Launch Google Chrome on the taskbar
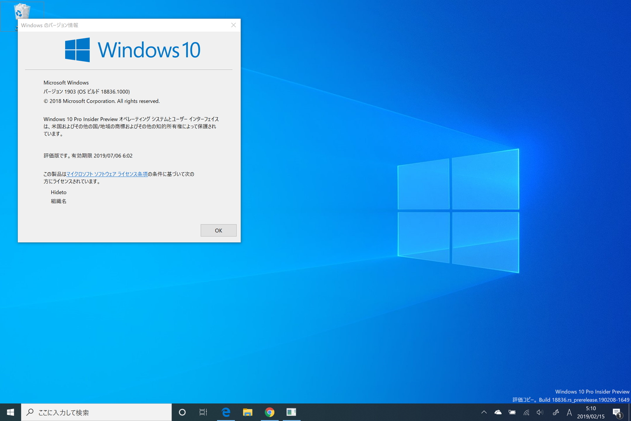The image size is (631, 421). 269,412
